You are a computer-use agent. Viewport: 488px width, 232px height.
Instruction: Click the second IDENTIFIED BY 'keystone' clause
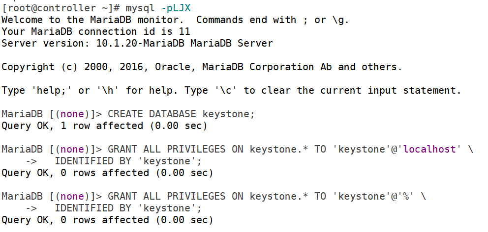coord(128,208)
